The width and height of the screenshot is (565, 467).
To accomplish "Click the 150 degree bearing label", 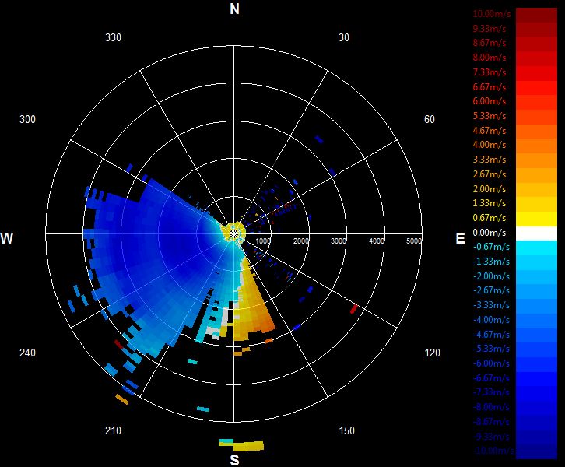I will point(346,430).
